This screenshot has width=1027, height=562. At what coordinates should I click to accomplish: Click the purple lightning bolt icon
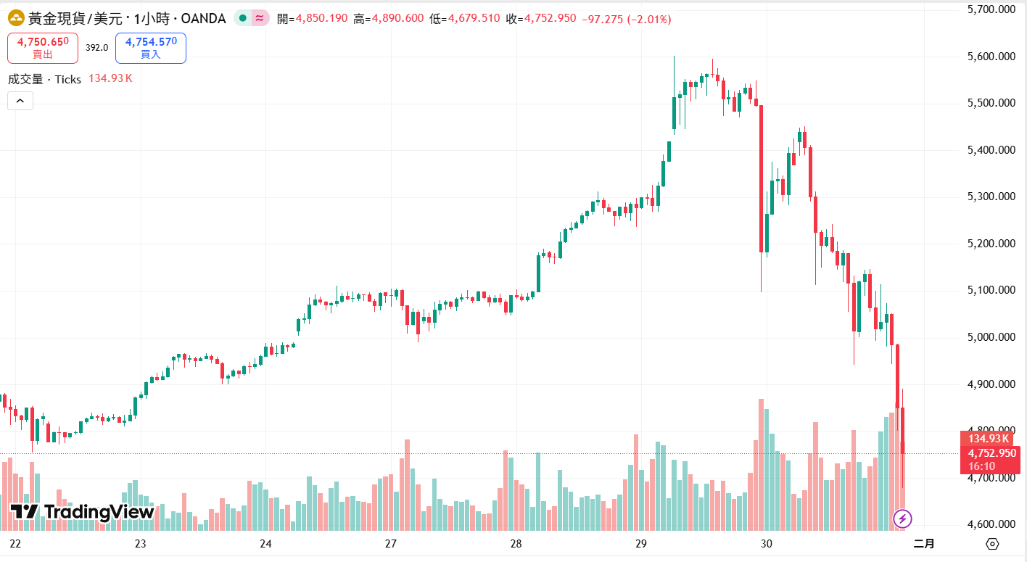pyautogui.click(x=902, y=518)
